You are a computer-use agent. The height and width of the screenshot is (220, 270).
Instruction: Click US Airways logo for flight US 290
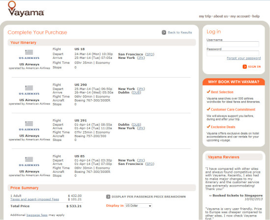(x=29, y=90)
